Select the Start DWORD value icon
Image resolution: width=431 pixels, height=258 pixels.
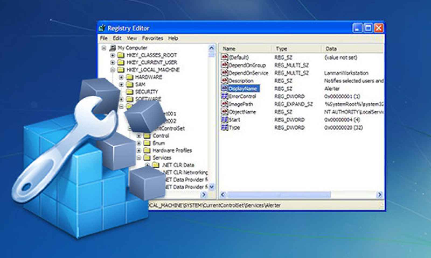click(x=224, y=120)
